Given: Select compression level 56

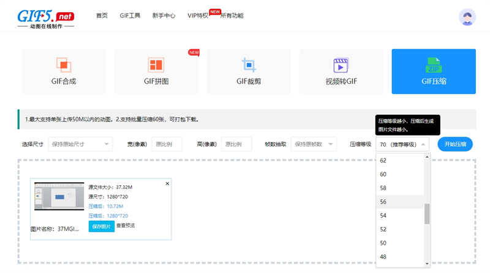Looking at the screenshot, I should (x=400, y=202).
